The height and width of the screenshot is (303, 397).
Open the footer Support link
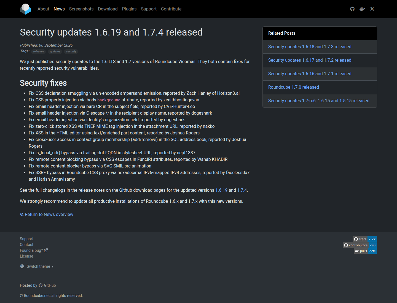click(x=26, y=239)
